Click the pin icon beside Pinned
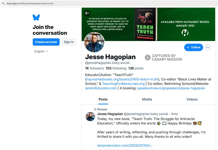 click(95, 110)
